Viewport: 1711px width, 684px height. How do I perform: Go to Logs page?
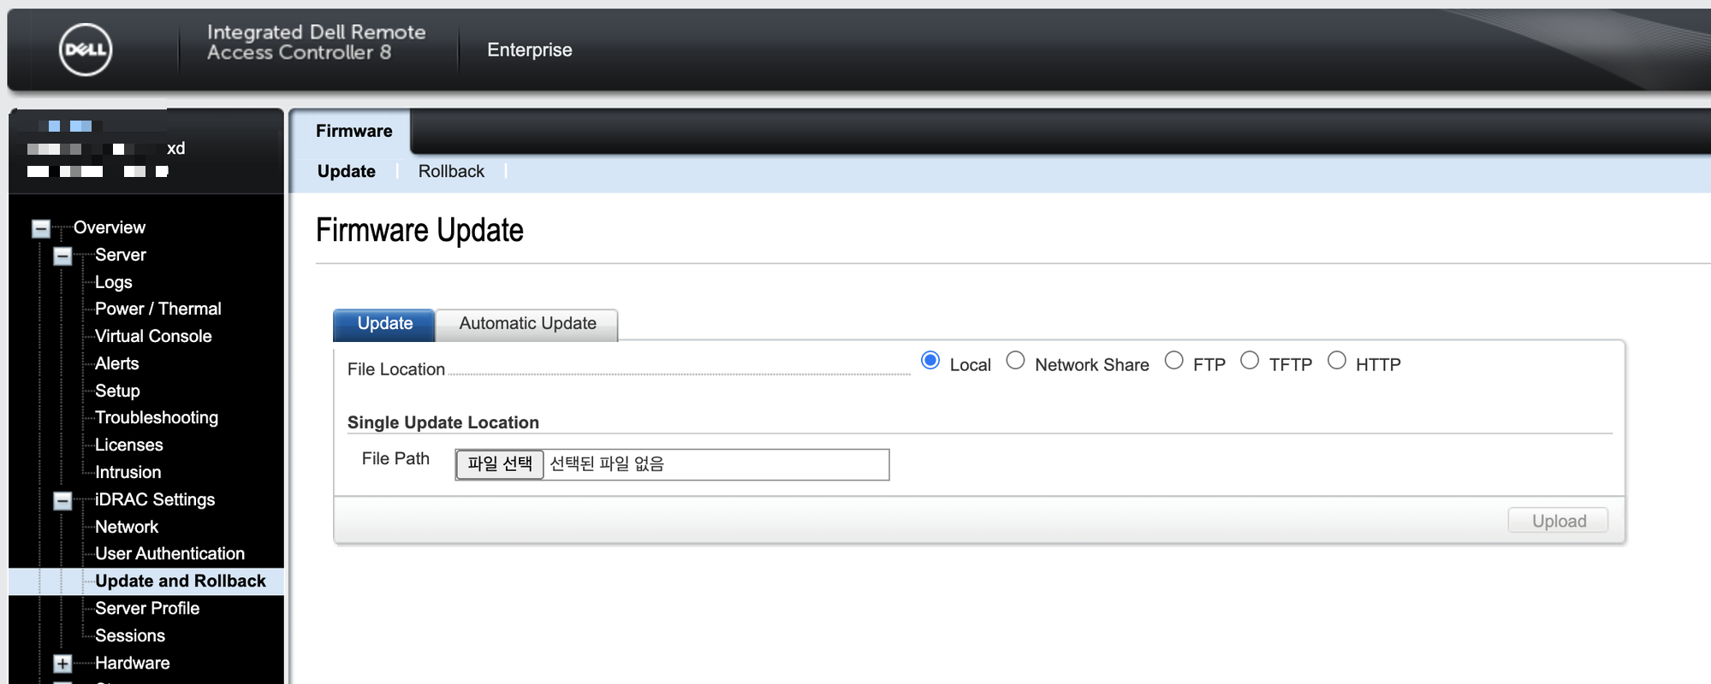coord(114,282)
